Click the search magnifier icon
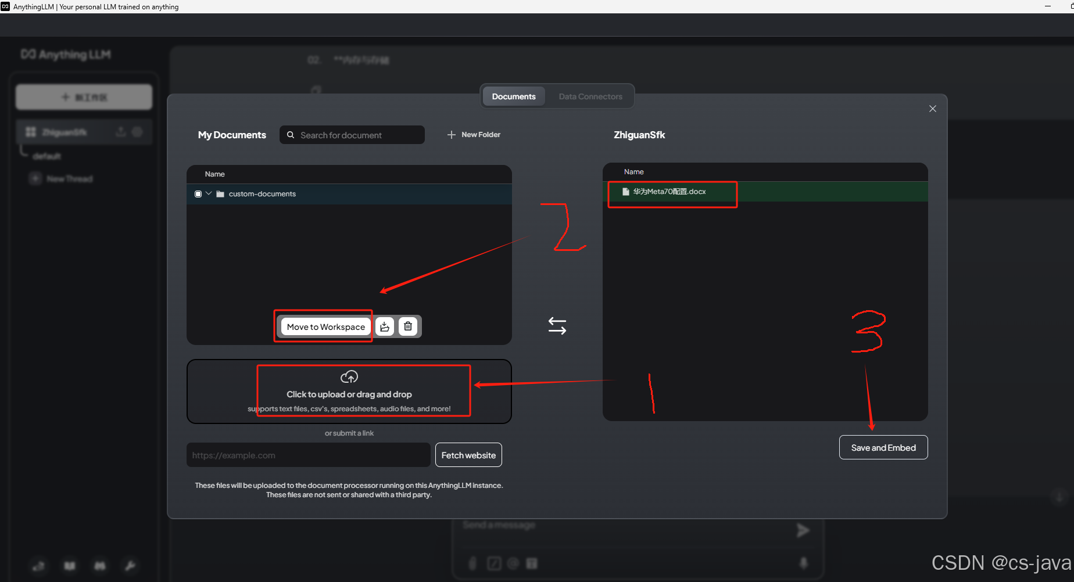The width and height of the screenshot is (1074, 582). tap(291, 135)
